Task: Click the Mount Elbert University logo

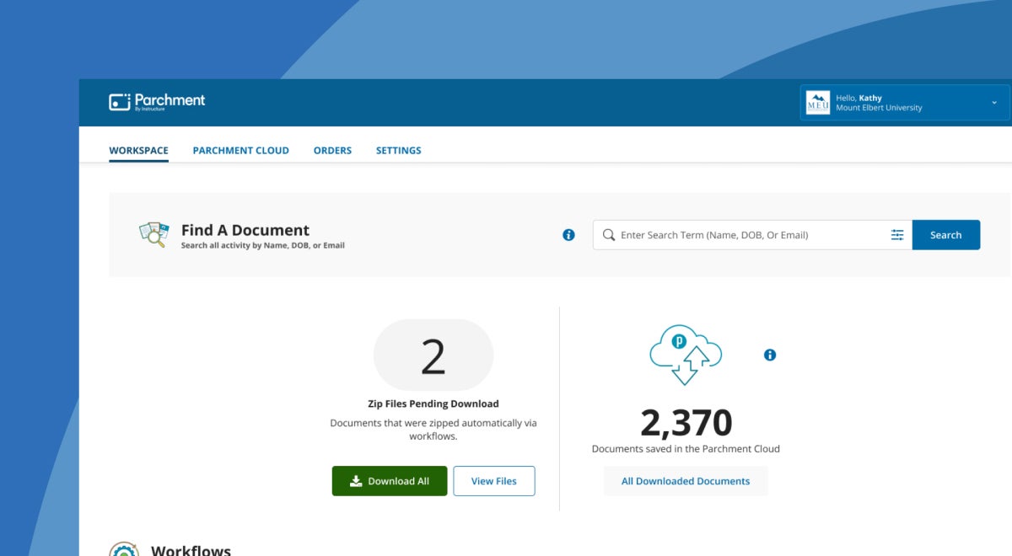Action: click(x=818, y=103)
